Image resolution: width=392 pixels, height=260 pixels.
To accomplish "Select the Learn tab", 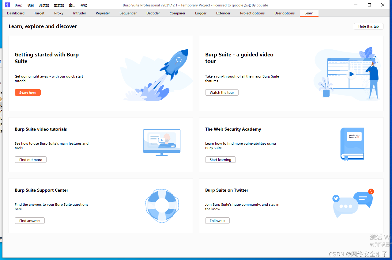I will tap(309, 13).
